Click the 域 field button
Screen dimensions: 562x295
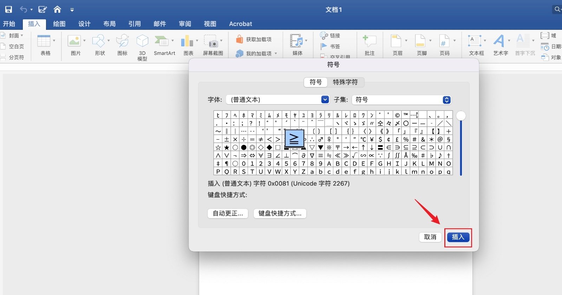548,35
